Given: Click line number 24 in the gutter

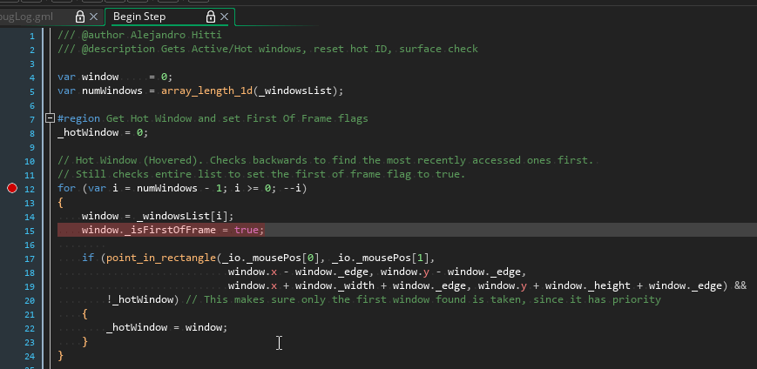Looking at the screenshot, I should pyautogui.click(x=30, y=355).
